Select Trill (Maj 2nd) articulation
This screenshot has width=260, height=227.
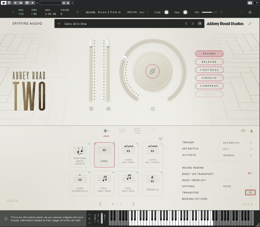[104, 184]
